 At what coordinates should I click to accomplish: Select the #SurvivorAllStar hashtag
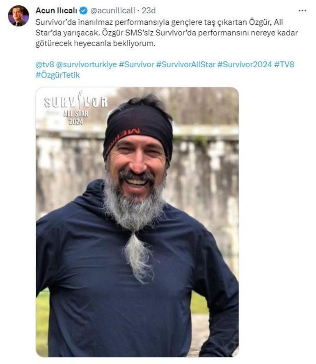point(186,64)
